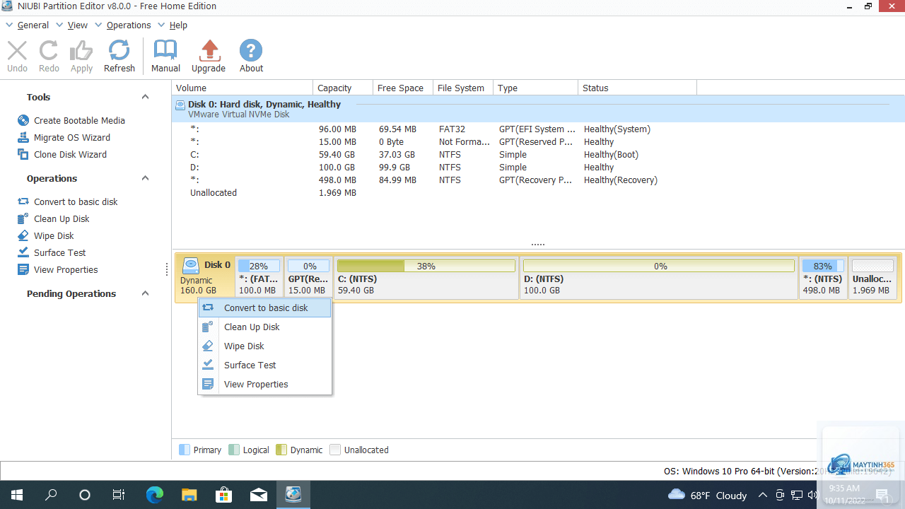Screen dimensions: 905x509
Task: Click context menu Surface Test icon
Action: (208, 365)
